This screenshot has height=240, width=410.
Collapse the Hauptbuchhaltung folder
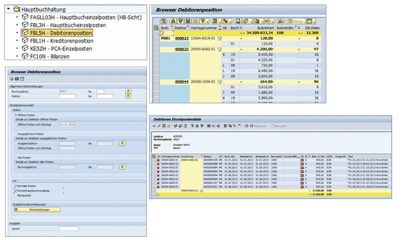[9, 9]
